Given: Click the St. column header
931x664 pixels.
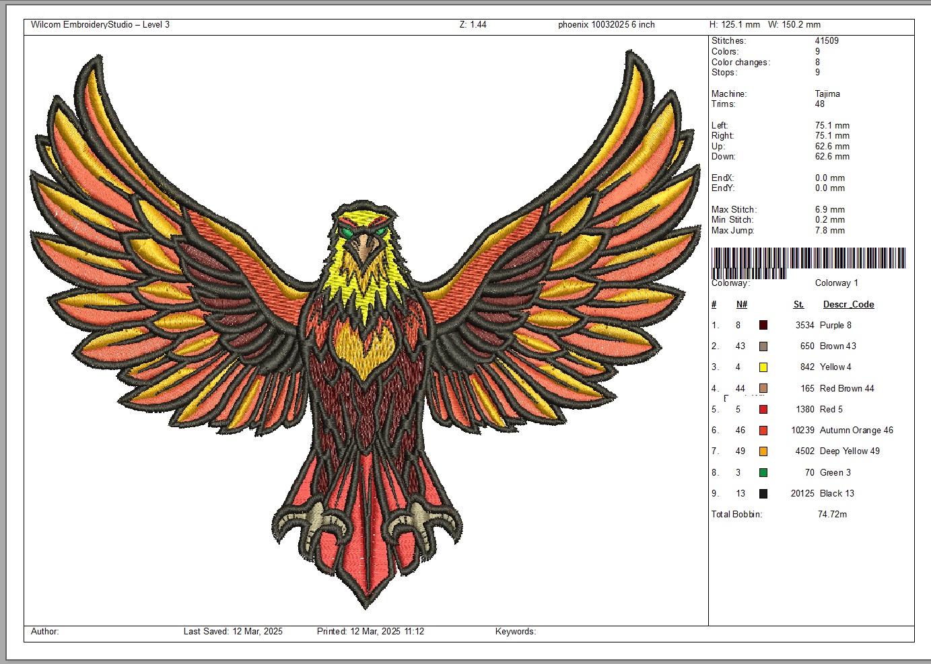Looking at the screenshot, I should [798, 305].
